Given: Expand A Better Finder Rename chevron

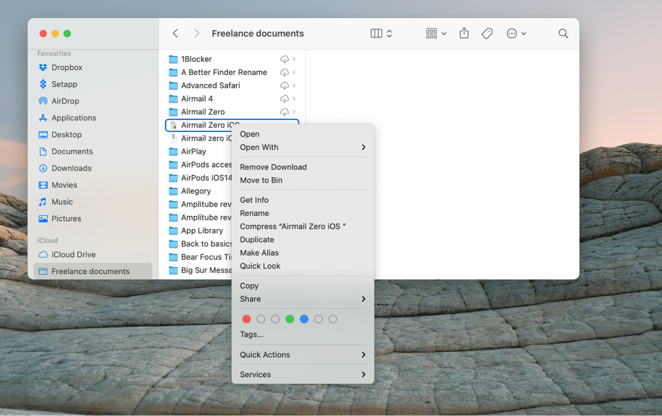Looking at the screenshot, I should [294, 72].
